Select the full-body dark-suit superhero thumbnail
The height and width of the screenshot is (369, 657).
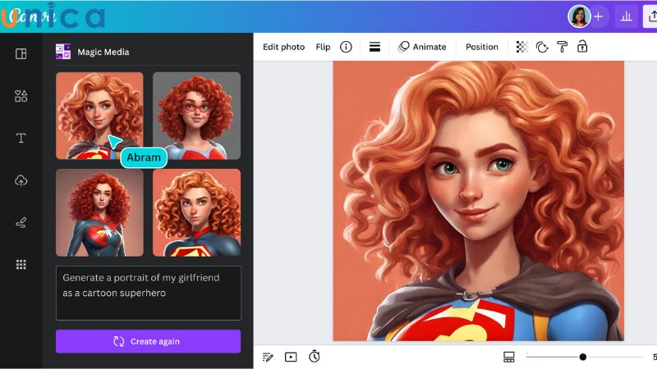point(99,212)
